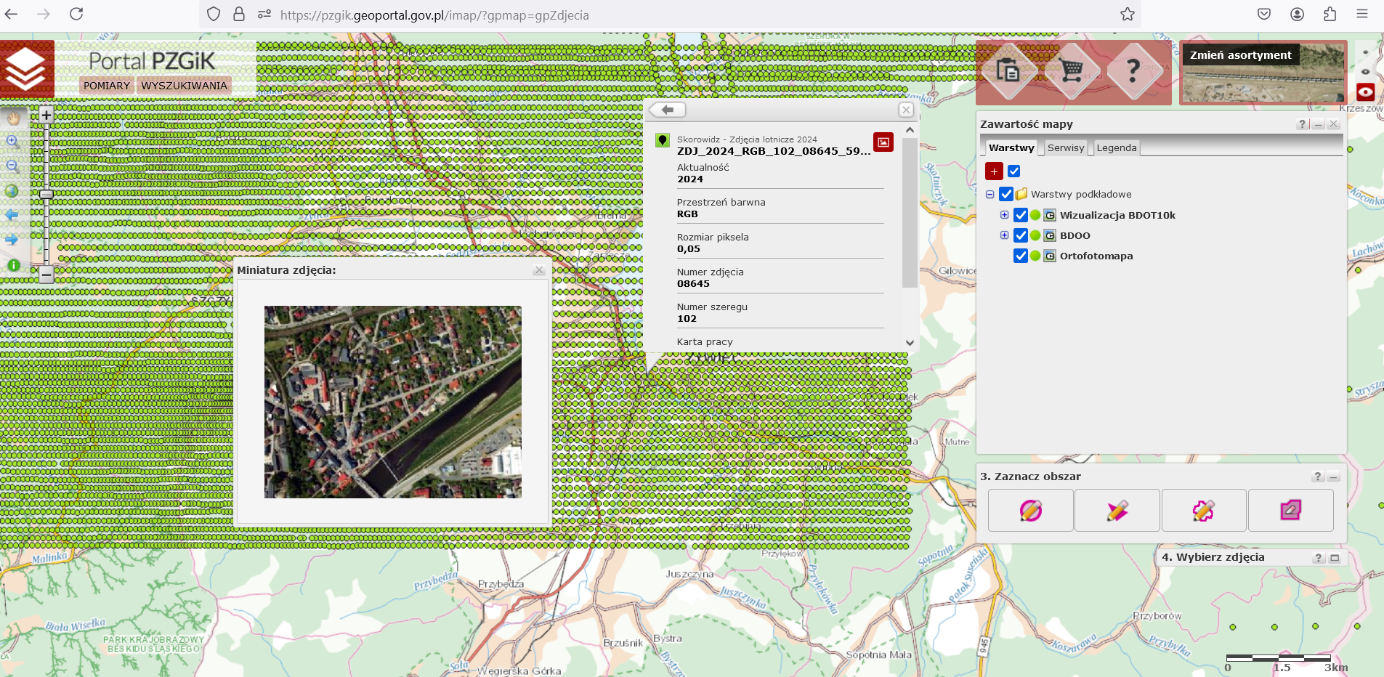
Task: Expand the BDOO layer node
Action: coord(1004,235)
